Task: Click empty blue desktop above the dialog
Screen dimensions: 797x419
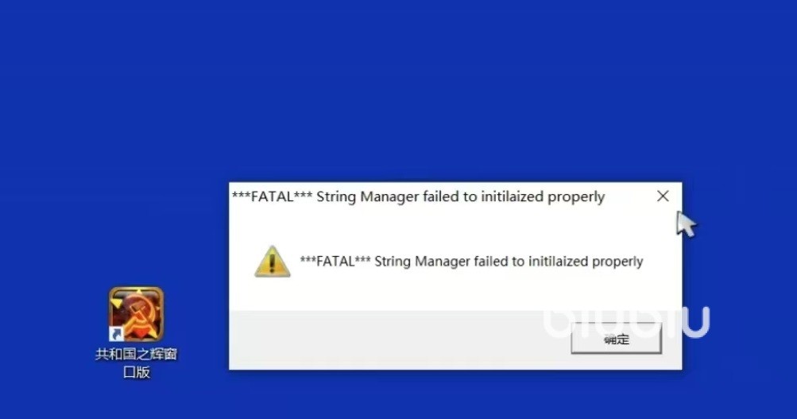Action: point(397,87)
